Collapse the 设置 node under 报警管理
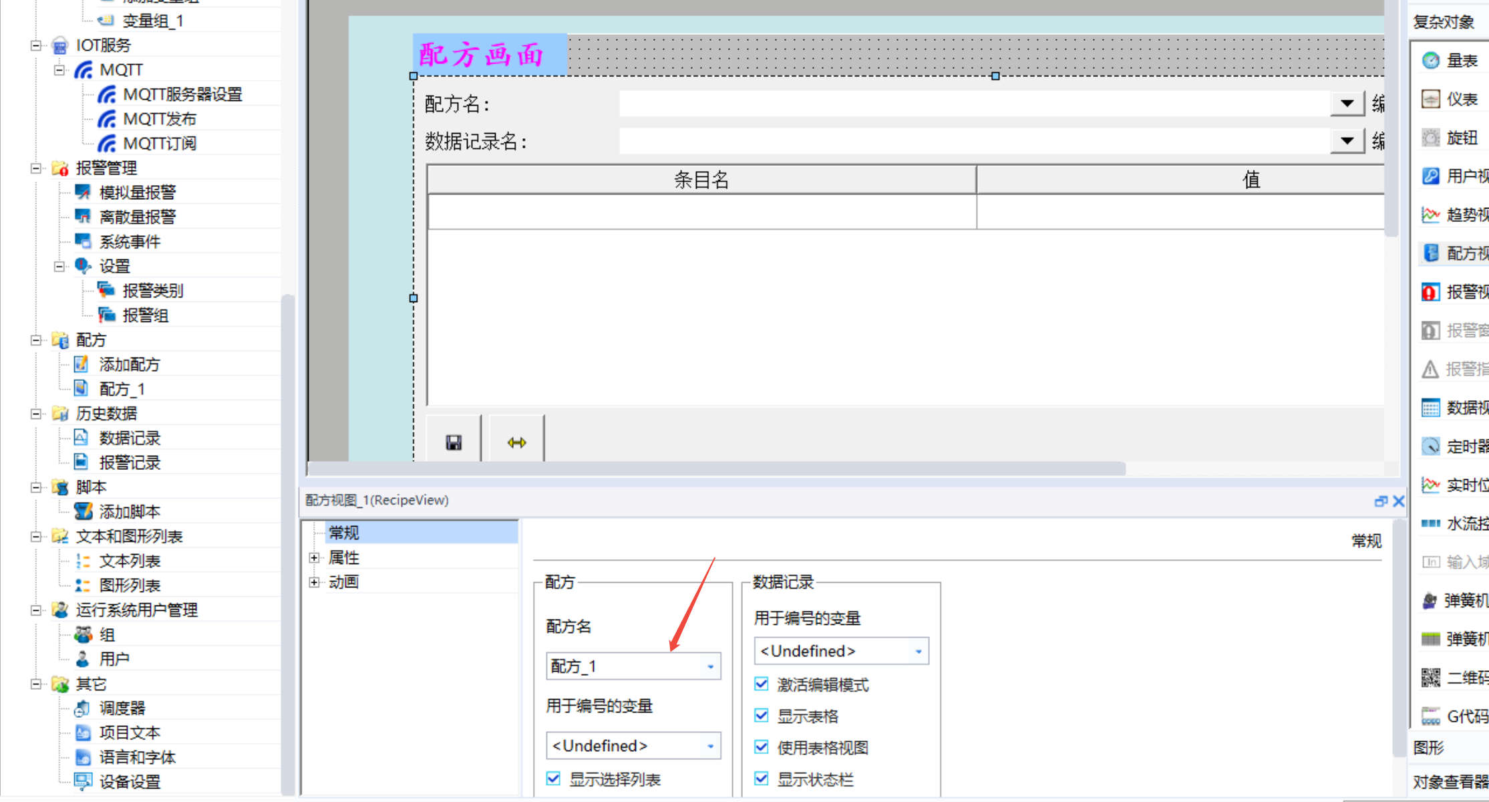Image resolution: width=1489 pixels, height=802 pixels. 59,266
